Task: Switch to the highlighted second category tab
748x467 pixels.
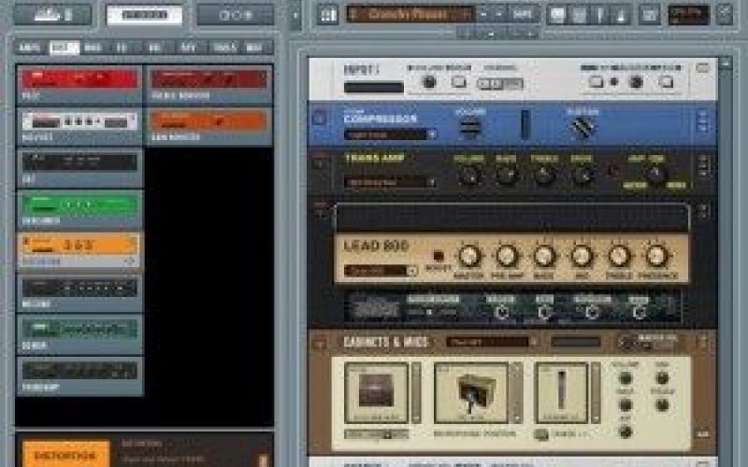Action: [64, 48]
